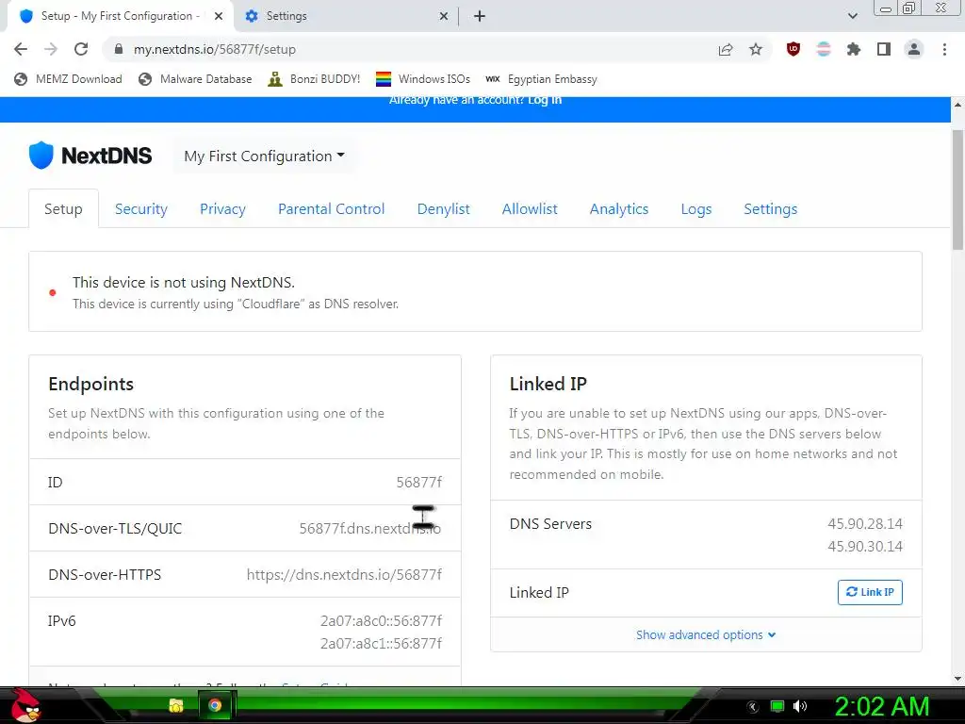Select IPv6 address 2a07:a8c1::56:877f
Viewport: 965px width, 724px height.
point(381,643)
